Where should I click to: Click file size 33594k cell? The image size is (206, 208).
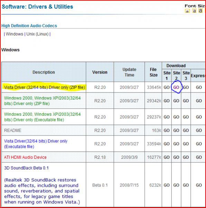[x=154, y=144]
